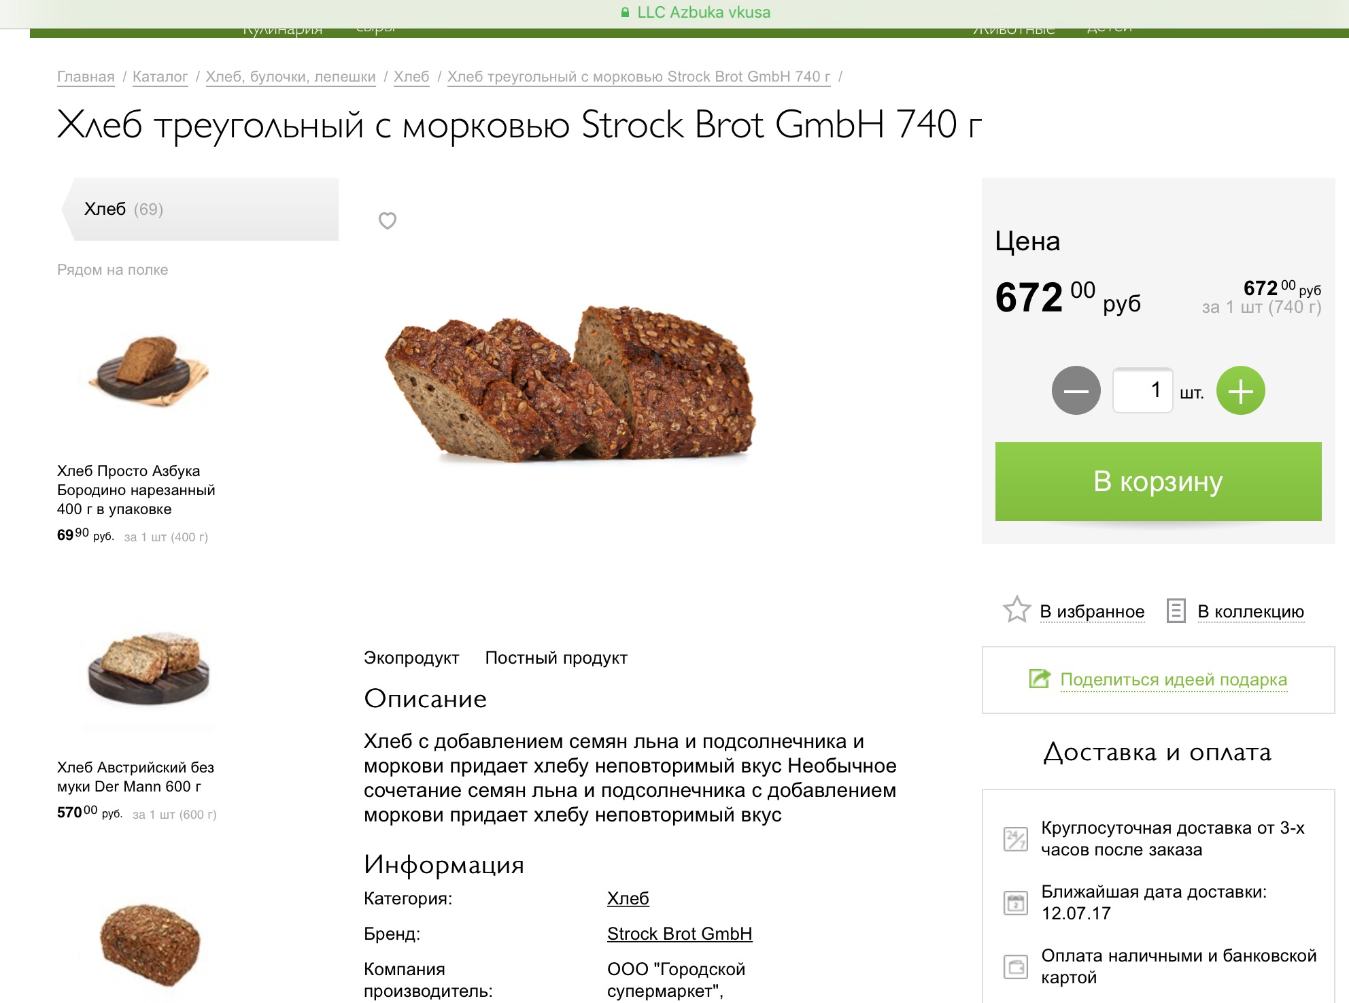Click the 24/7 delivery icon
This screenshot has height=1003, width=1349.
(x=1016, y=839)
